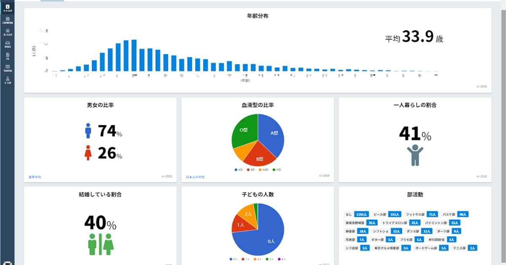The image size is (506, 265).
Task: Open the CATWORK sidebar icon
Action: pyautogui.click(x=7, y=20)
